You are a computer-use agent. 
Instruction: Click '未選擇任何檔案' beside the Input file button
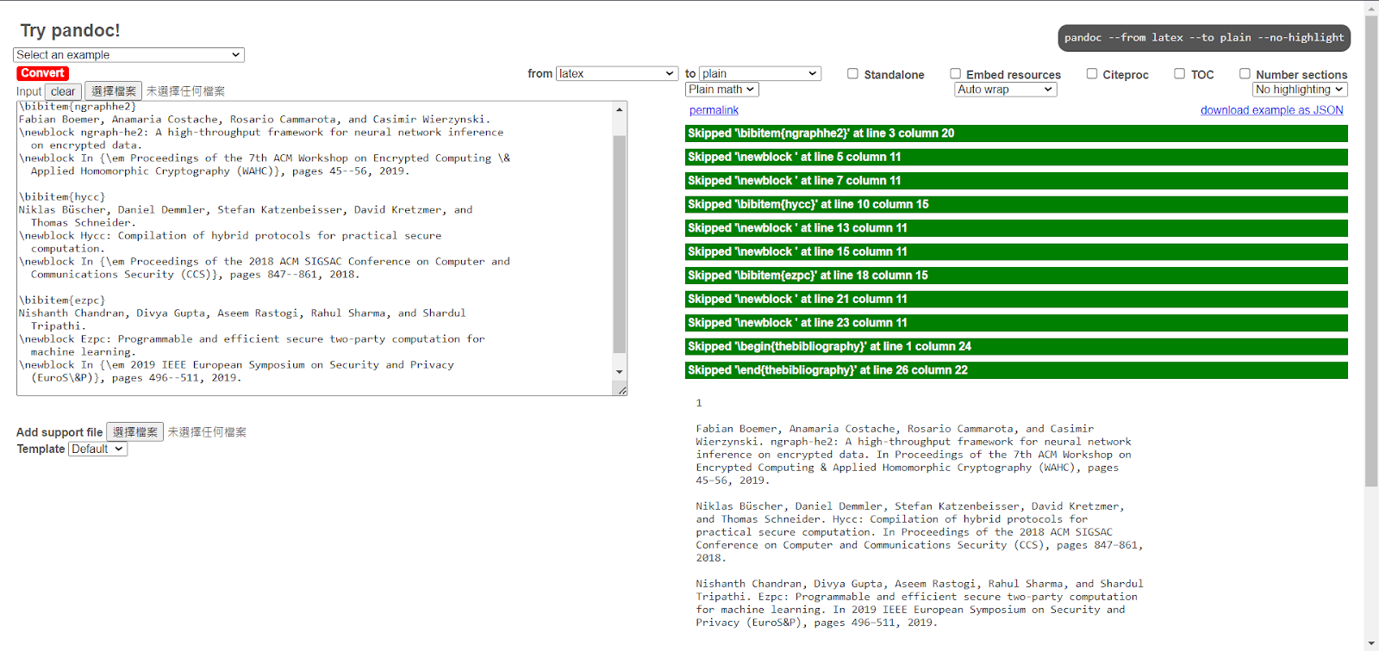[x=185, y=91]
